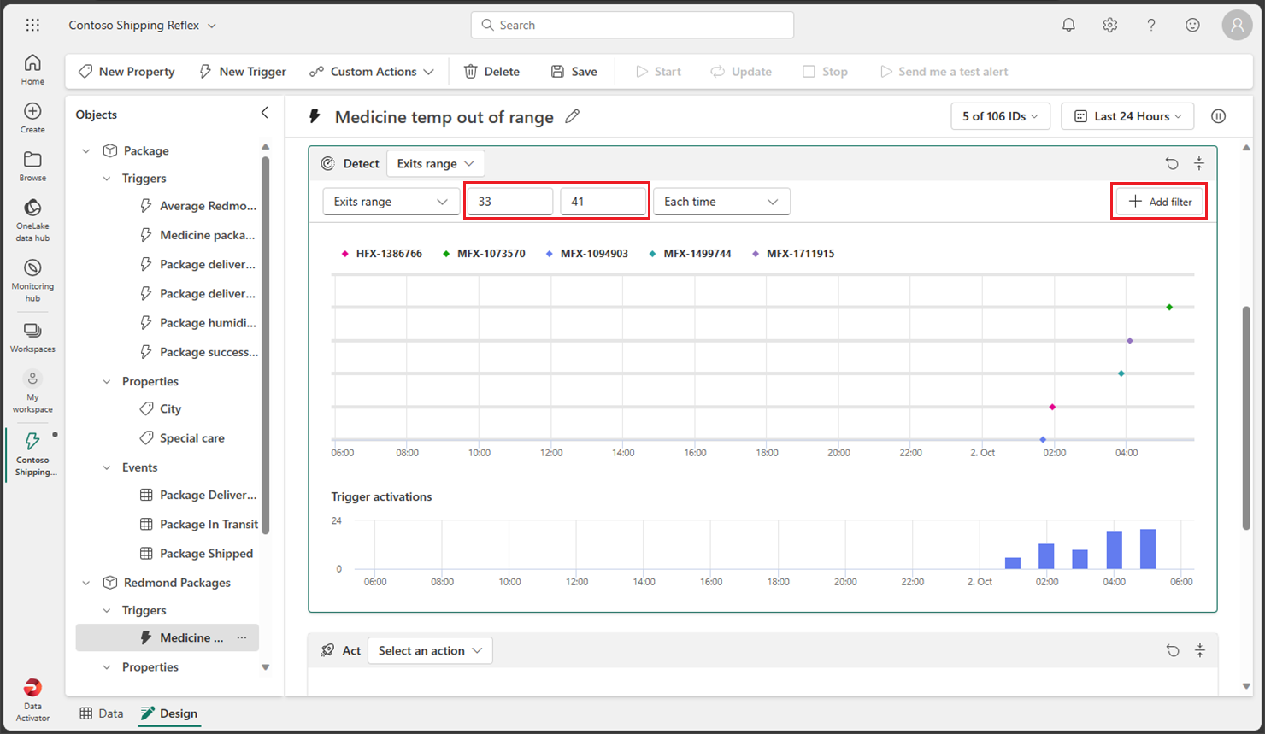Open Each time dropdown

pos(721,202)
